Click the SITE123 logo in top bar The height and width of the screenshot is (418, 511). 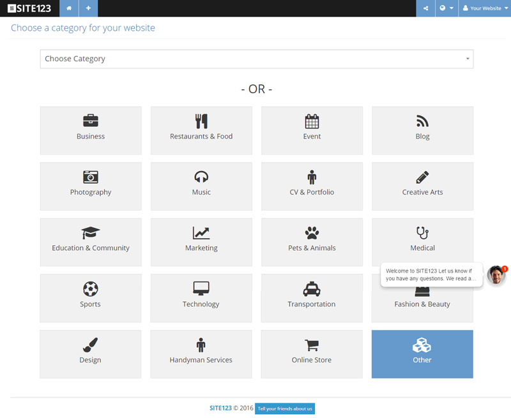pos(29,8)
